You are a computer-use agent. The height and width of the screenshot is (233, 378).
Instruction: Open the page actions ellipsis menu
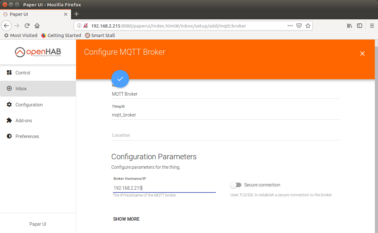tap(290, 26)
